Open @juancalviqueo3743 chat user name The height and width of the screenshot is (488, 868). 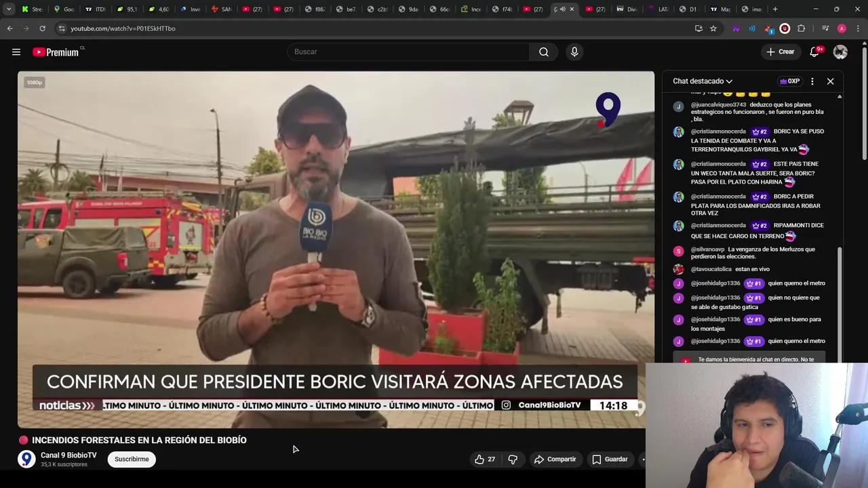[718, 105]
